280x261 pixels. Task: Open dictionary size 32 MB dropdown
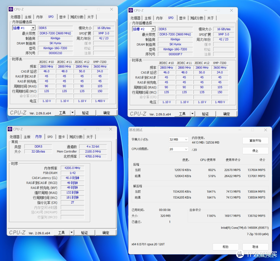pyautogui.click(x=179, y=139)
